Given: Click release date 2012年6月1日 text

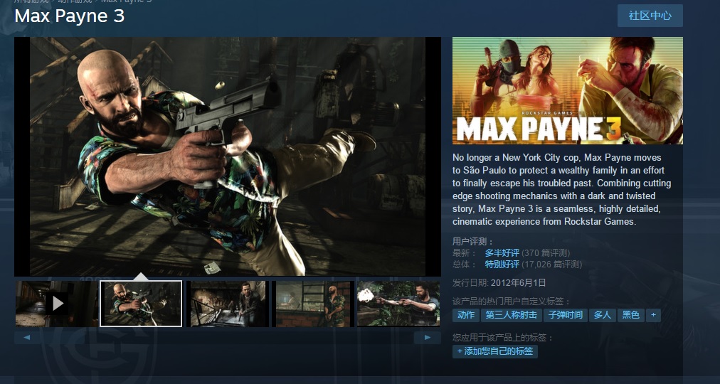Looking at the screenshot, I should coord(518,283).
